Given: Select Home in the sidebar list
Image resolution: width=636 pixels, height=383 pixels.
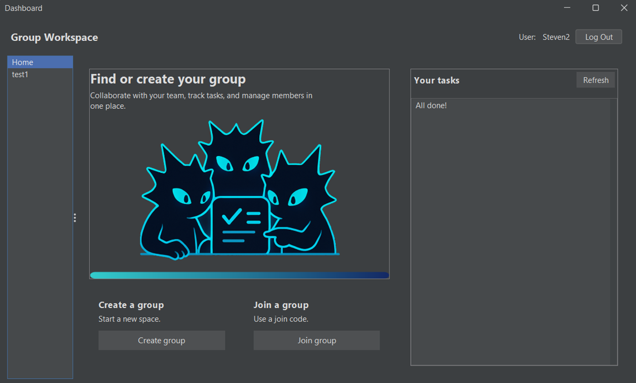Looking at the screenshot, I should click(x=40, y=62).
